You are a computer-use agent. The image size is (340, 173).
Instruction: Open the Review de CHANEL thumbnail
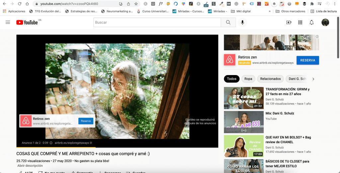tap(244, 146)
